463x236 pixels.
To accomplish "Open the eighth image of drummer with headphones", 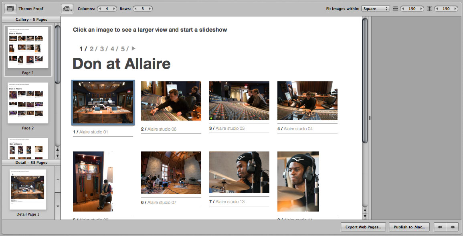I will pos(298,182).
